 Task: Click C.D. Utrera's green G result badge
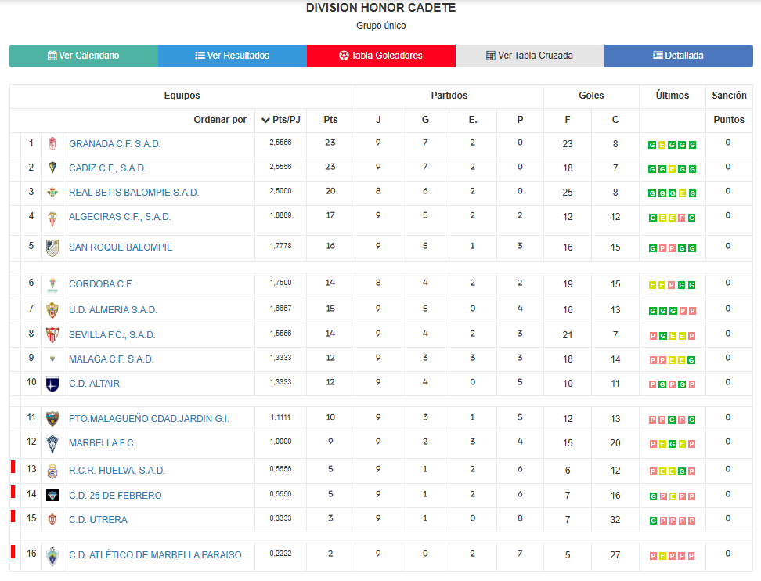[653, 521]
